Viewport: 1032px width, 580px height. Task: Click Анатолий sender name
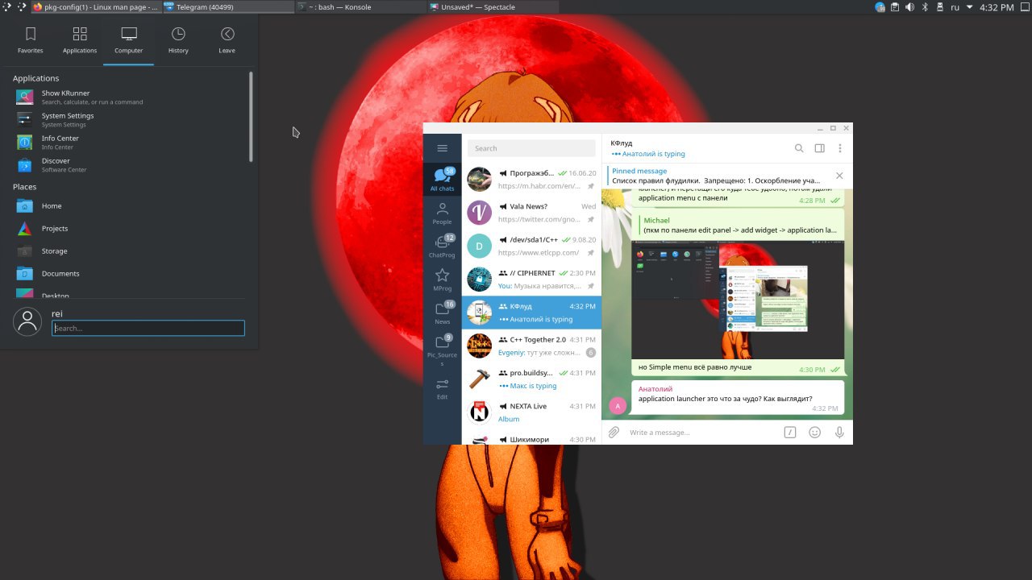coord(655,388)
